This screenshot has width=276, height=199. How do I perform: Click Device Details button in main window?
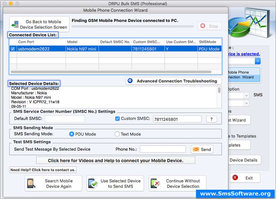pyautogui.click(x=244, y=160)
